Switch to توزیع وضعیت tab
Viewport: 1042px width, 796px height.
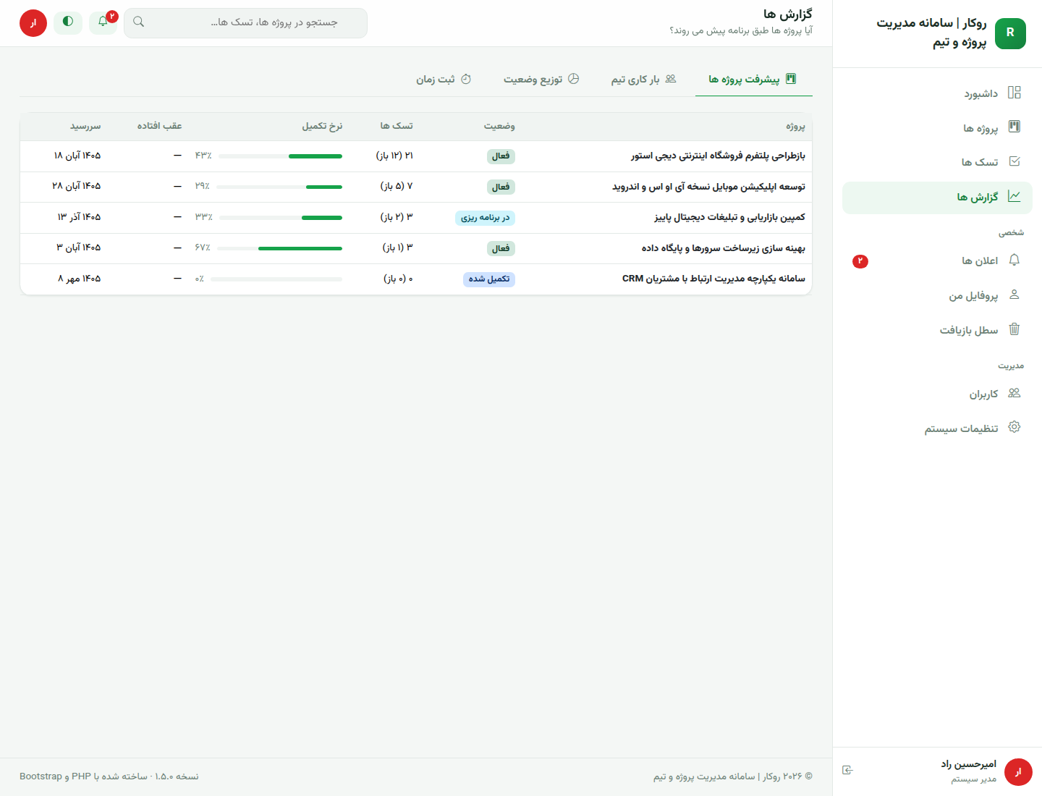(541, 79)
